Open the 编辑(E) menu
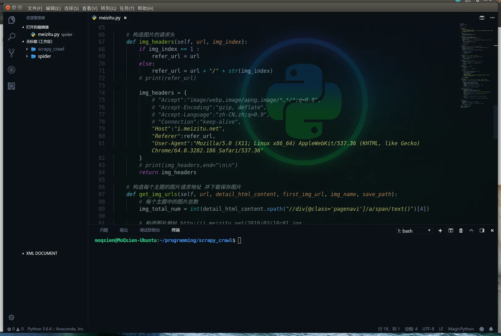The width and height of the screenshot is (501, 336). (53, 8)
